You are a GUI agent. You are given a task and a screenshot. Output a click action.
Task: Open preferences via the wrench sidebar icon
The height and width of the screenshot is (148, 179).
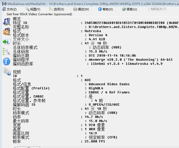click(7, 51)
